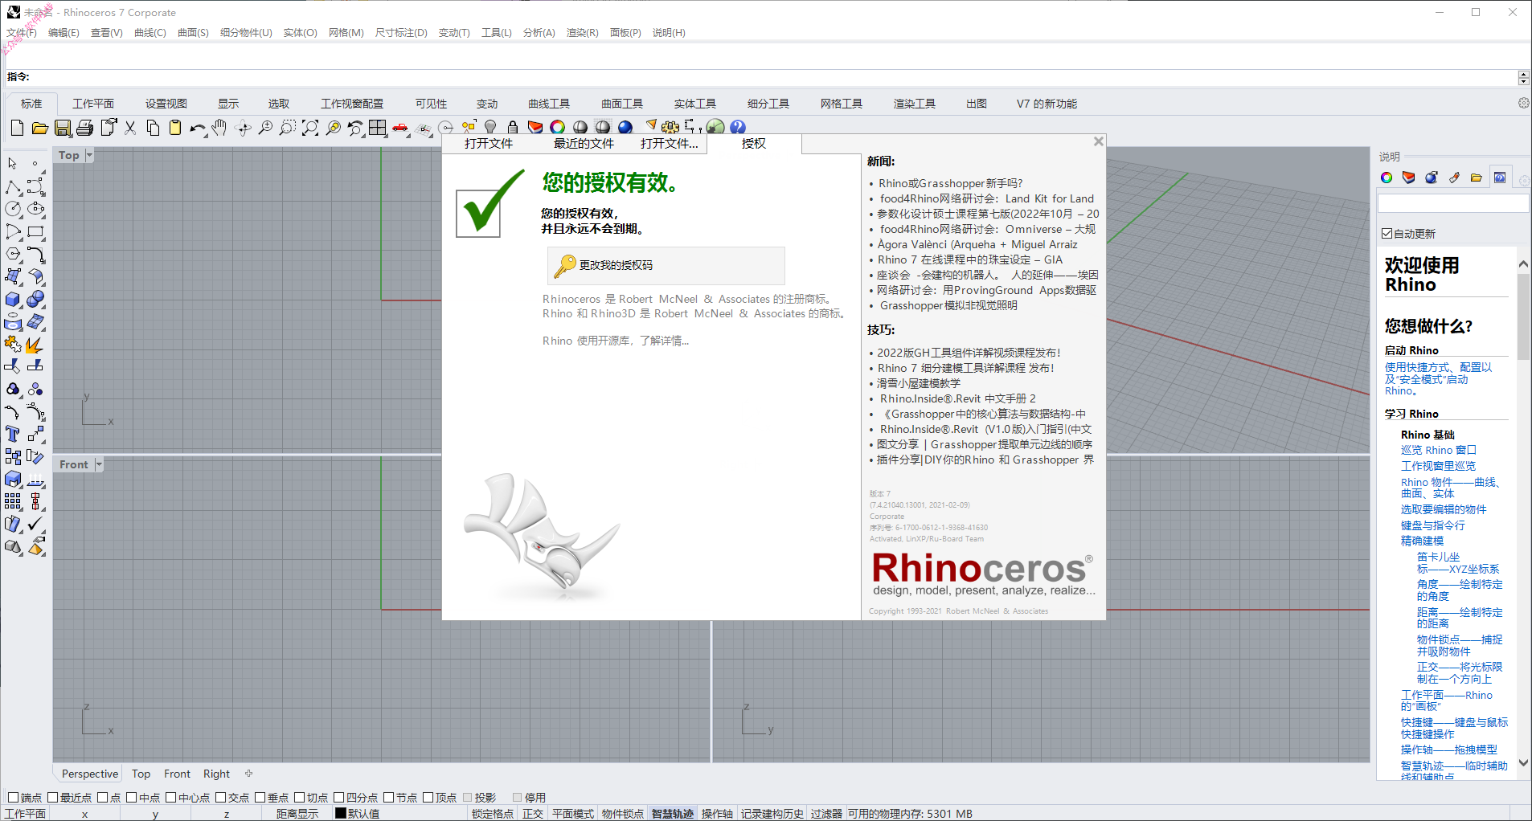This screenshot has width=1532, height=821.
Task: Click the red car icon
Action: [x=400, y=128]
